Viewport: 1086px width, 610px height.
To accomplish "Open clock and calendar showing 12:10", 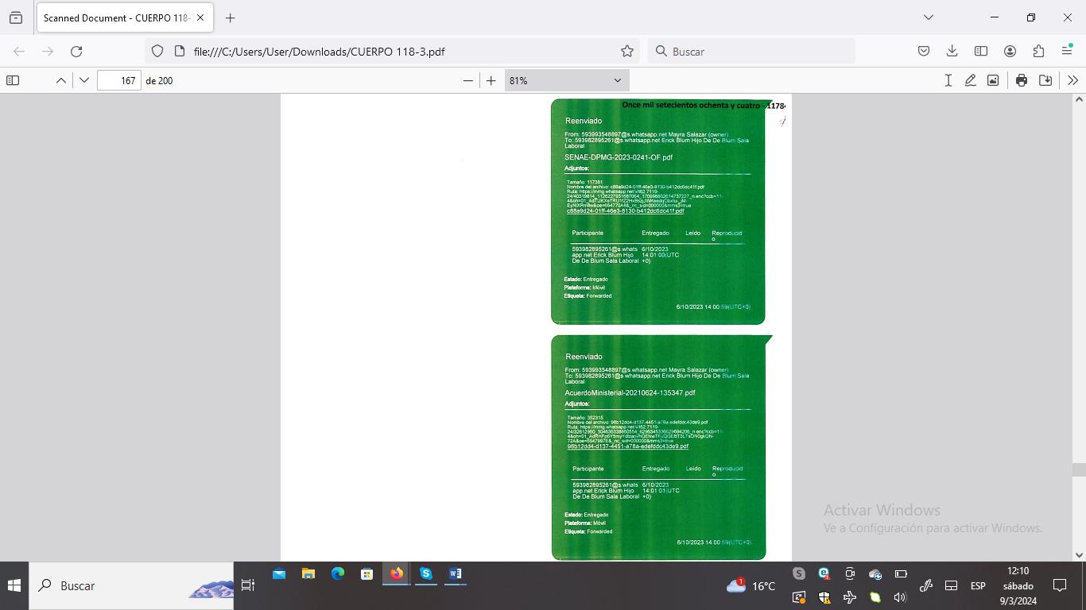I will [1018, 585].
